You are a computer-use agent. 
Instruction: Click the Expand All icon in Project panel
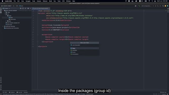(23, 8)
